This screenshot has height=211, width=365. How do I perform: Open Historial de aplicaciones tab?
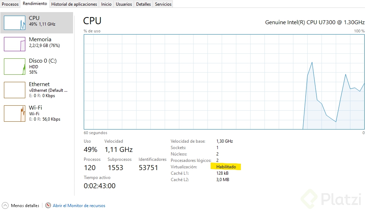(x=74, y=4)
